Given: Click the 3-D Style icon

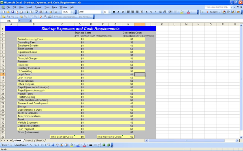Looking at the screenshot, I should [108, 145].
